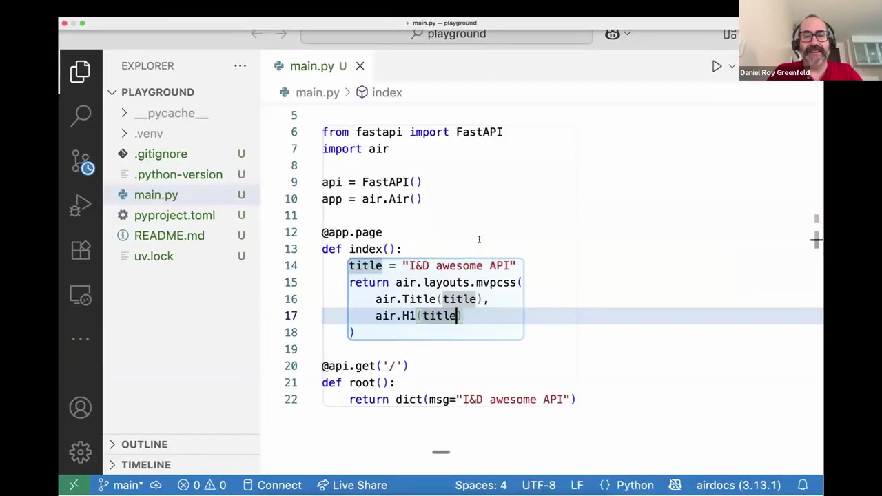This screenshot has height=496, width=882.
Task: Change the UTF-8 file encoding
Action: coord(539,485)
